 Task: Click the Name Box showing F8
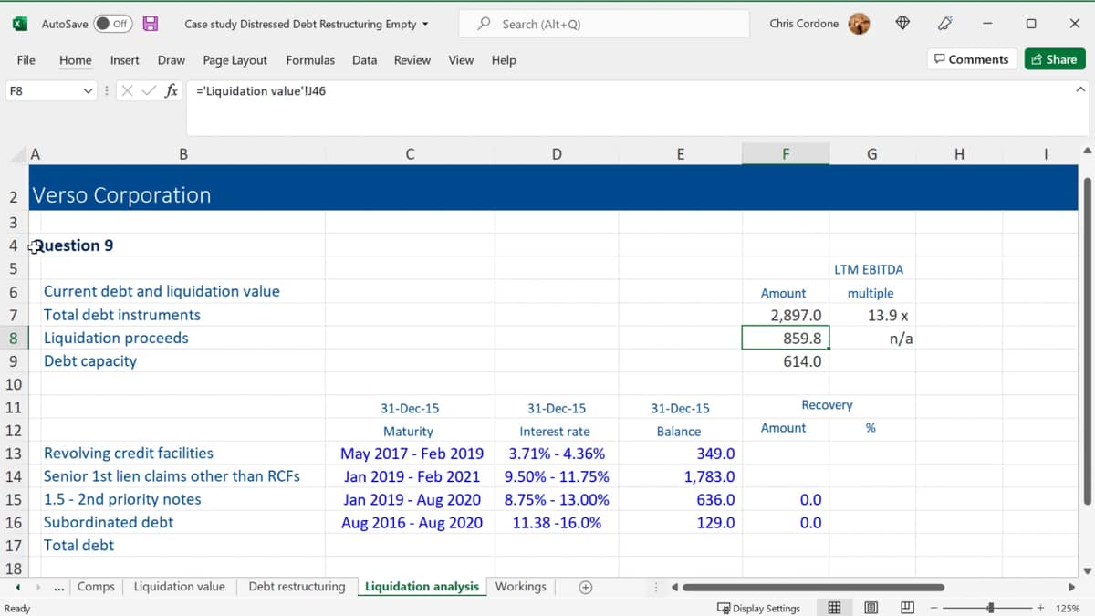point(43,91)
